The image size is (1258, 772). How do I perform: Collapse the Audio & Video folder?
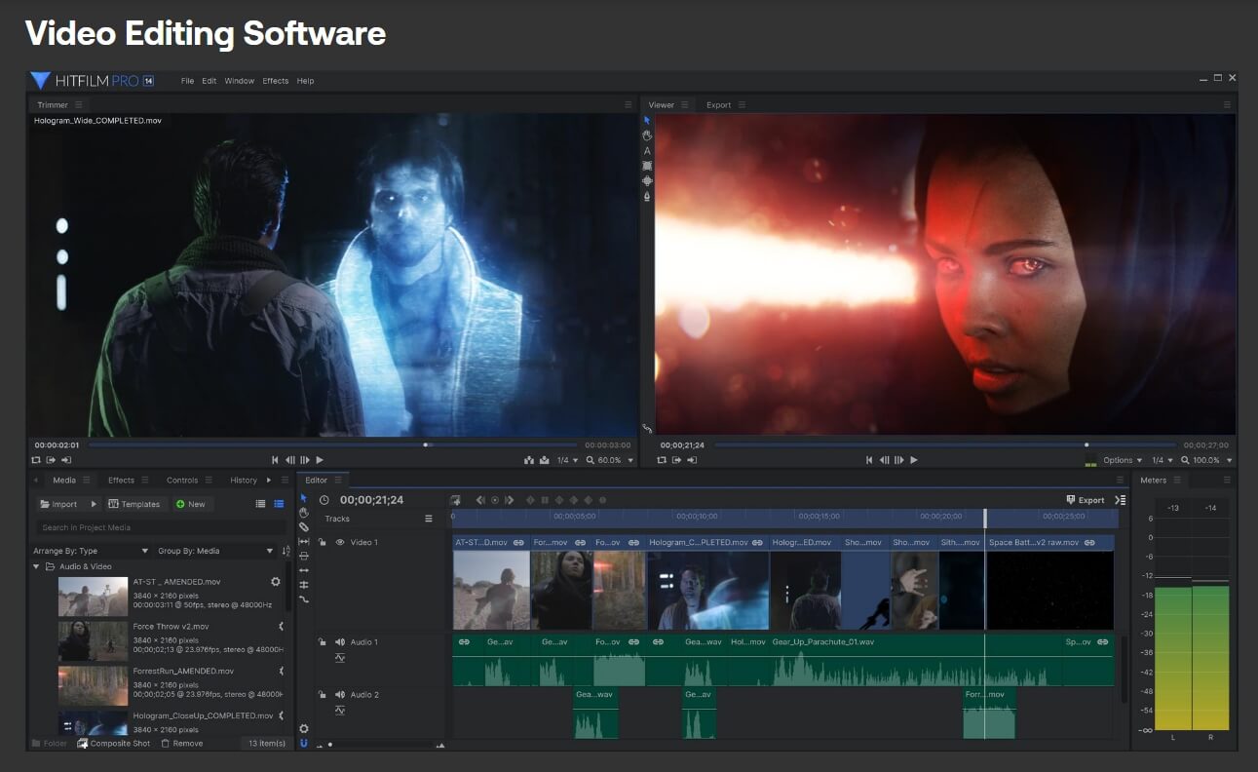37,566
